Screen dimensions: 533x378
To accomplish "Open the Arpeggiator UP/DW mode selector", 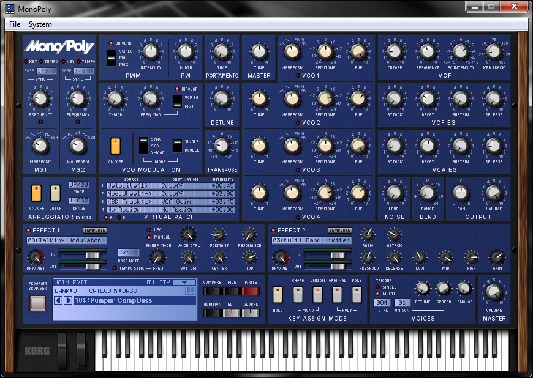I will 79,185.
